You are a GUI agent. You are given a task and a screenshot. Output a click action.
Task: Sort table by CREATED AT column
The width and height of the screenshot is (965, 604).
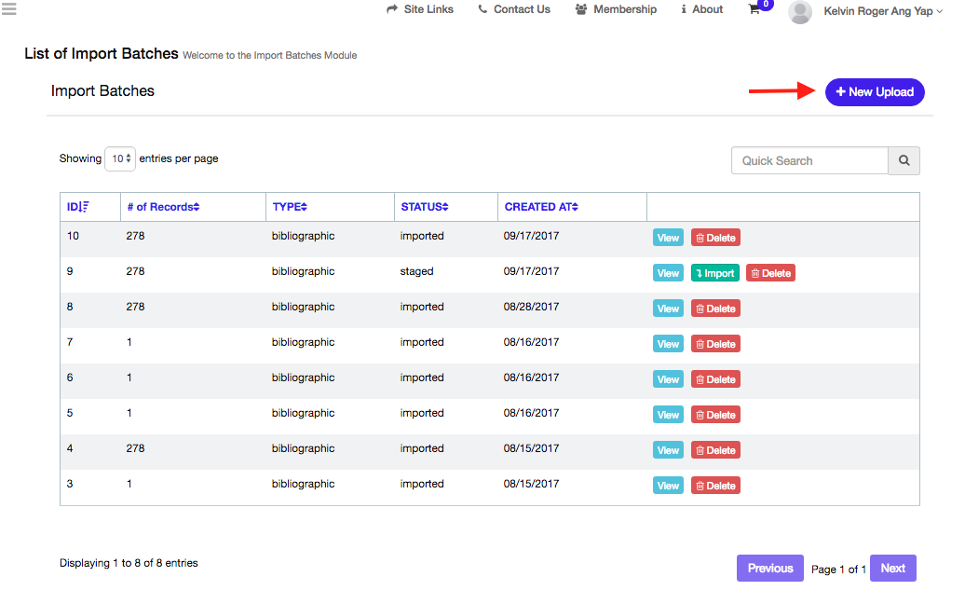541,207
